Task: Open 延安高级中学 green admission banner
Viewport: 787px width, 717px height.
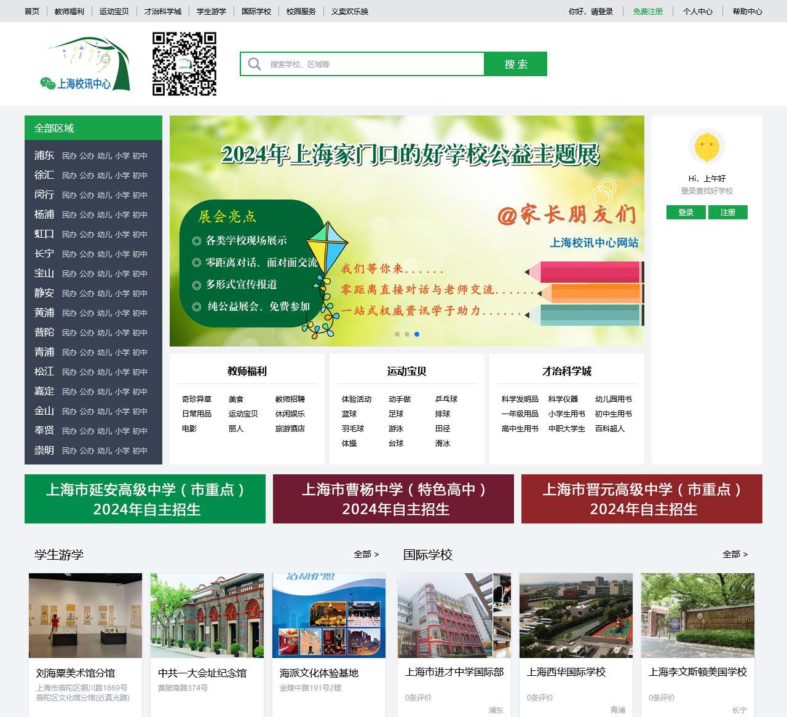Action: coord(145,499)
